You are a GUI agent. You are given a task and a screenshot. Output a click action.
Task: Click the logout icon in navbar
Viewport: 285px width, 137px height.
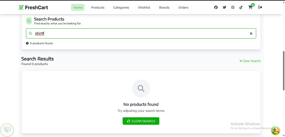pos(260,7)
